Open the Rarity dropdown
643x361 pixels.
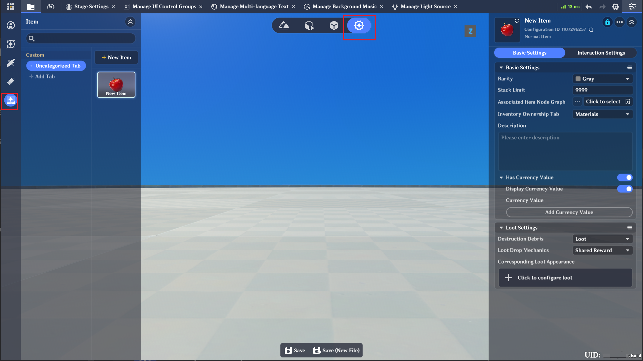tap(602, 79)
